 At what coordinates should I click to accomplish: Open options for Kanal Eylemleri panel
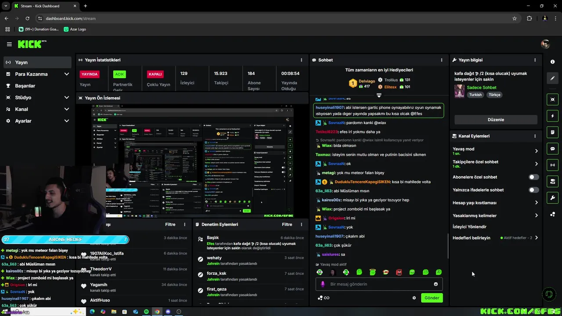coord(535,136)
